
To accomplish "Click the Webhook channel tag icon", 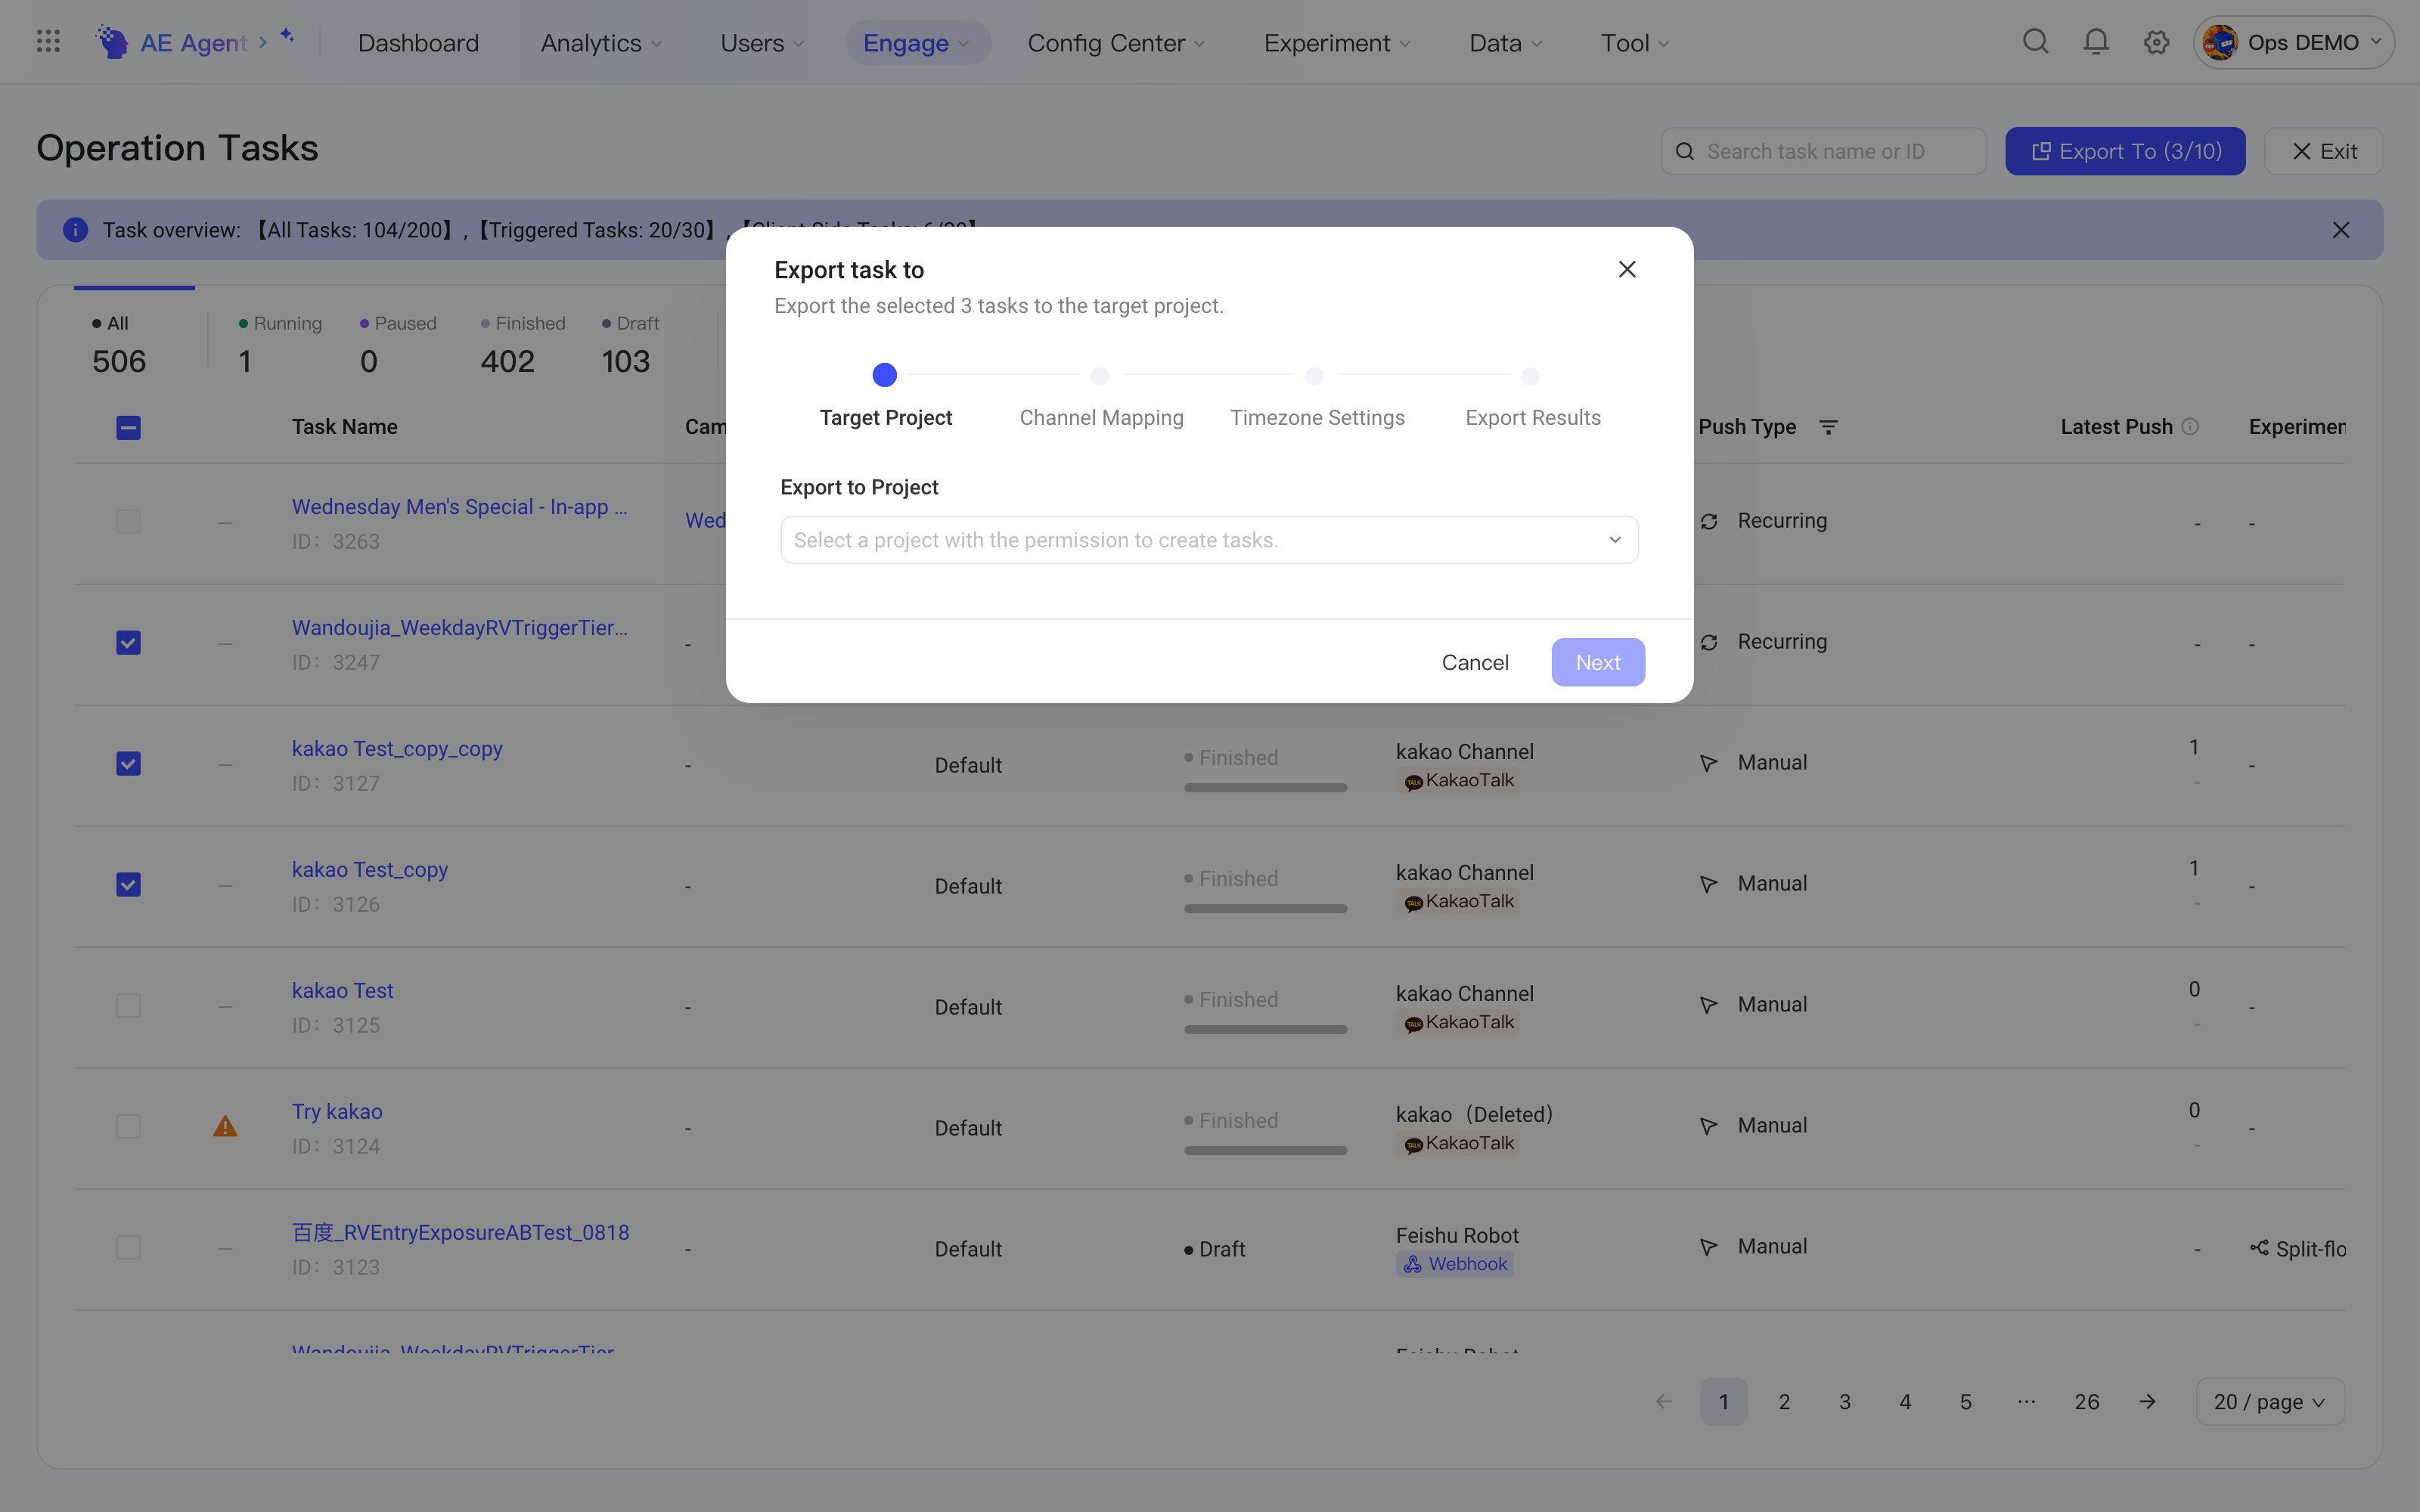I will [x=1412, y=1265].
